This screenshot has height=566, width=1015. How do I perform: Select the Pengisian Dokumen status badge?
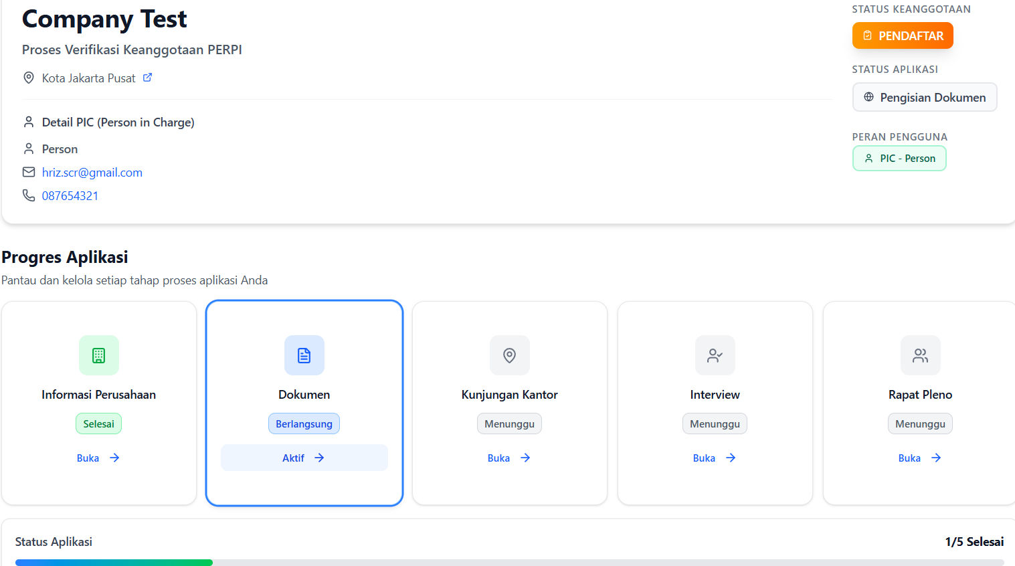[925, 98]
